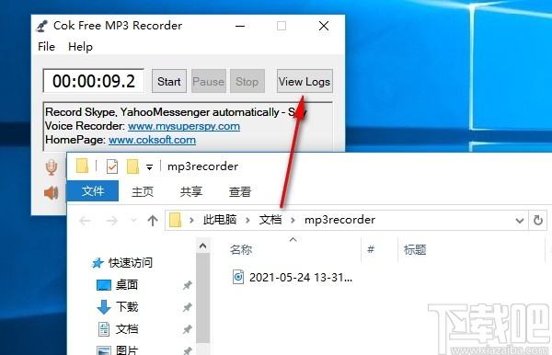This screenshot has width=552, height=355.
Task: Click the recording timer display 00:00:09.2
Action: (x=93, y=81)
